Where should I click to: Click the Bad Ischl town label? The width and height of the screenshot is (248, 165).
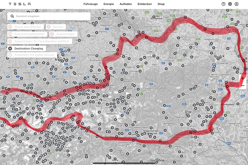[128, 81]
